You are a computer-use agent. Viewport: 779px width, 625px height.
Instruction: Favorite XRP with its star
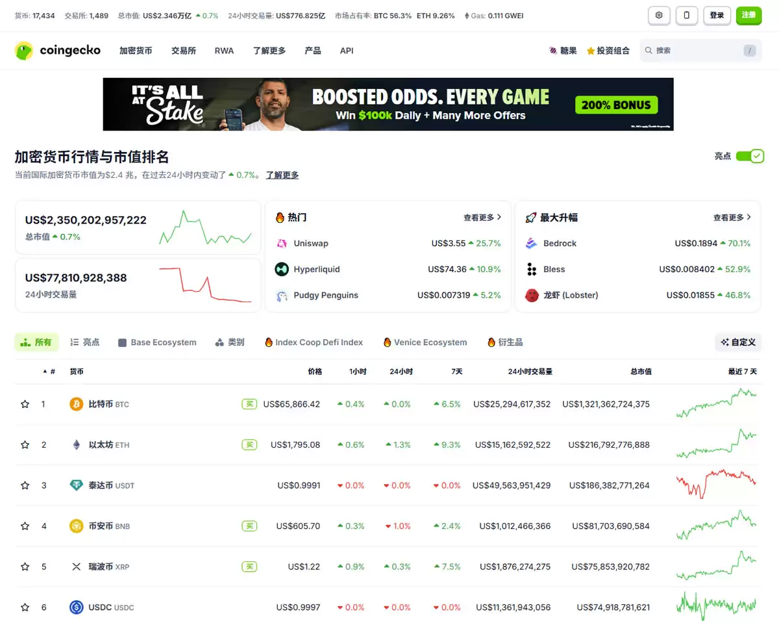pyautogui.click(x=25, y=567)
